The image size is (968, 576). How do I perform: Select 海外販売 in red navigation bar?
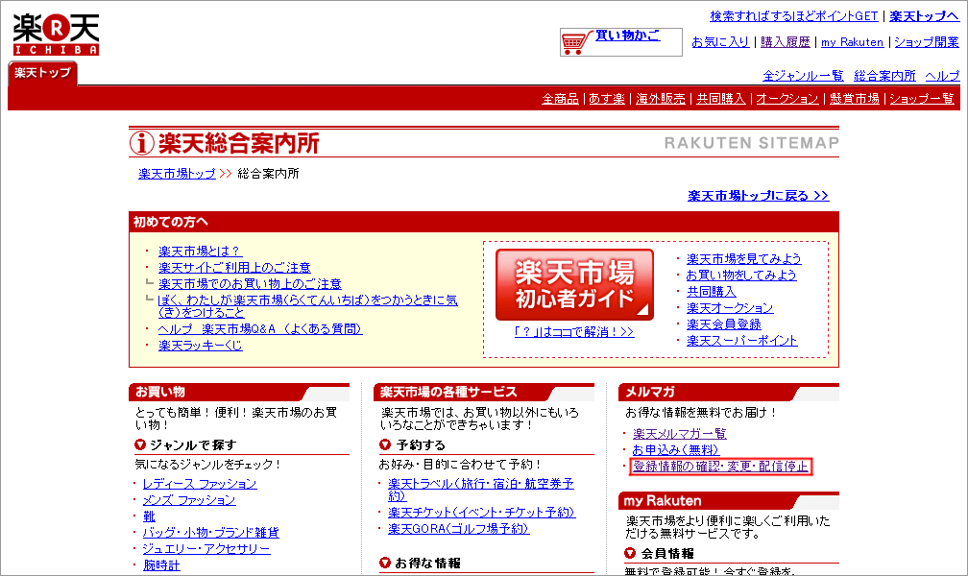click(x=661, y=99)
